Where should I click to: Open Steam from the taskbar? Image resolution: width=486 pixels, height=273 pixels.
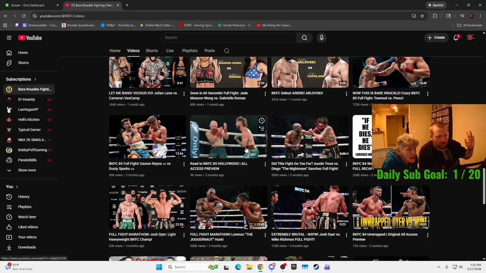(x=316, y=267)
